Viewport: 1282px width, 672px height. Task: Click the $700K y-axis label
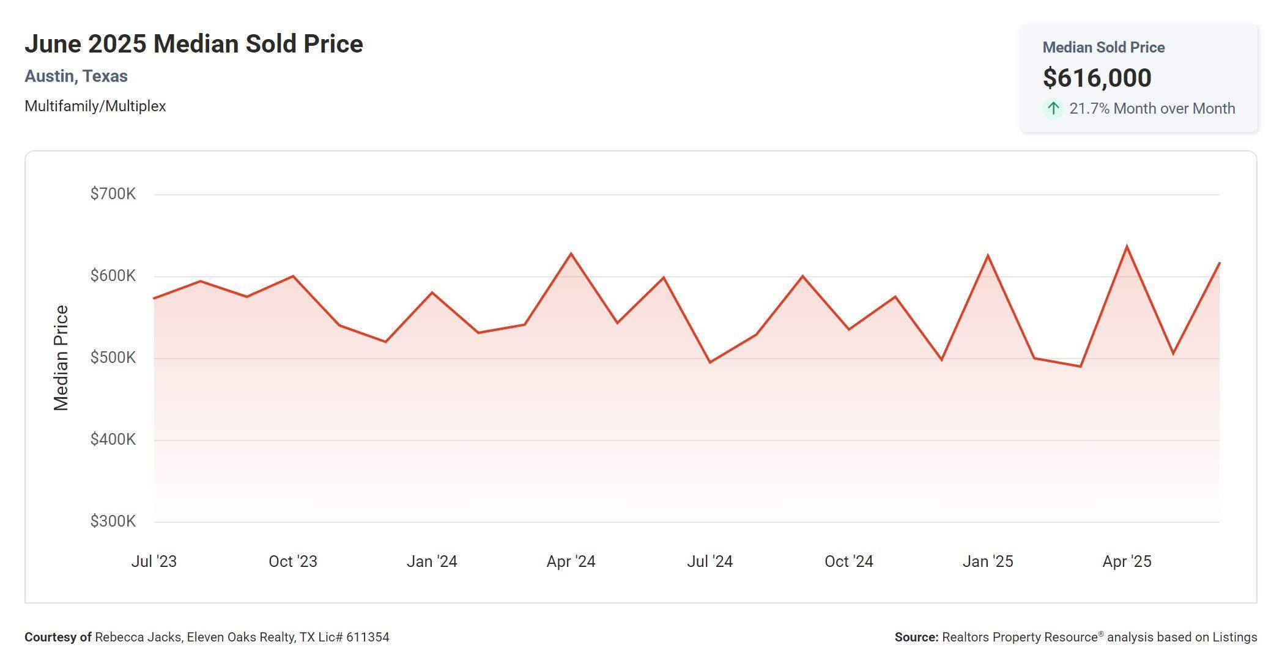click(x=113, y=194)
